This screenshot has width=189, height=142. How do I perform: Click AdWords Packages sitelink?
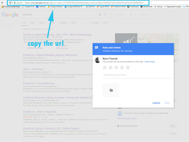pos(35,48)
